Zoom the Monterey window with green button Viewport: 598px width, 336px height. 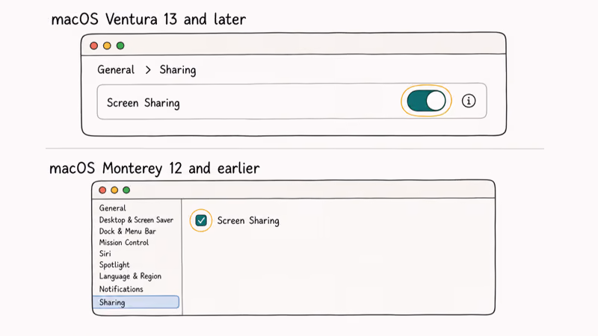(x=126, y=190)
